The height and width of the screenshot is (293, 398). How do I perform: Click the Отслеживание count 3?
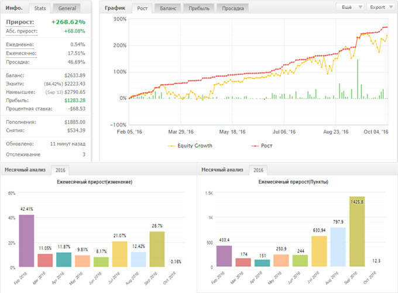[x=84, y=154]
